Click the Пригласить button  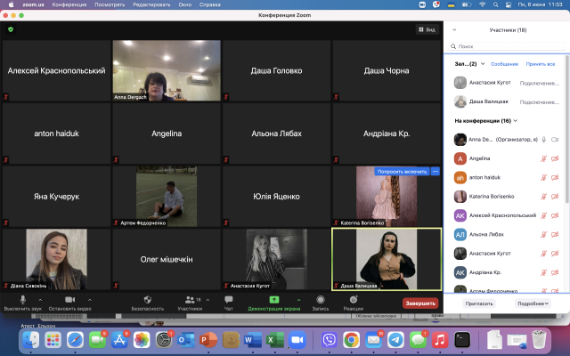tap(479, 303)
